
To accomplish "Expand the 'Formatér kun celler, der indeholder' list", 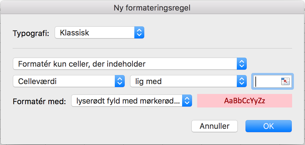I will coord(130,64).
